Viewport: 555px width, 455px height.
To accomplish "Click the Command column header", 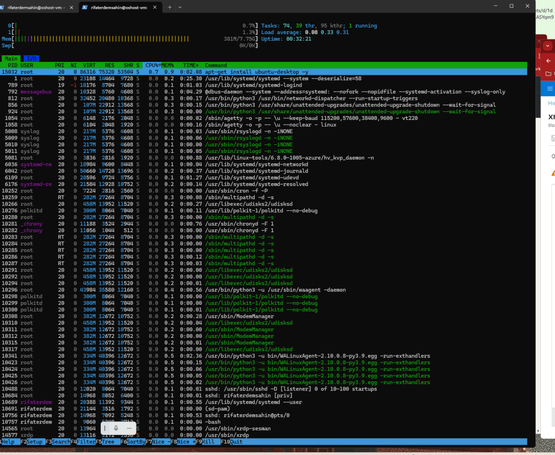I will (x=216, y=65).
